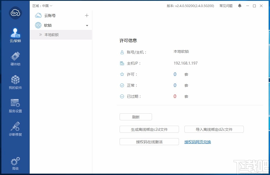Screen dimensions: 270x175
Task: Click the 软锁 globe icon
Action: pos(38,25)
